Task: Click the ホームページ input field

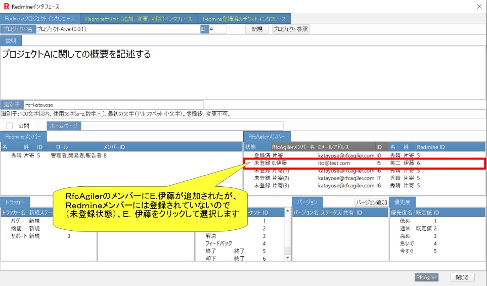Action: (182, 126)
